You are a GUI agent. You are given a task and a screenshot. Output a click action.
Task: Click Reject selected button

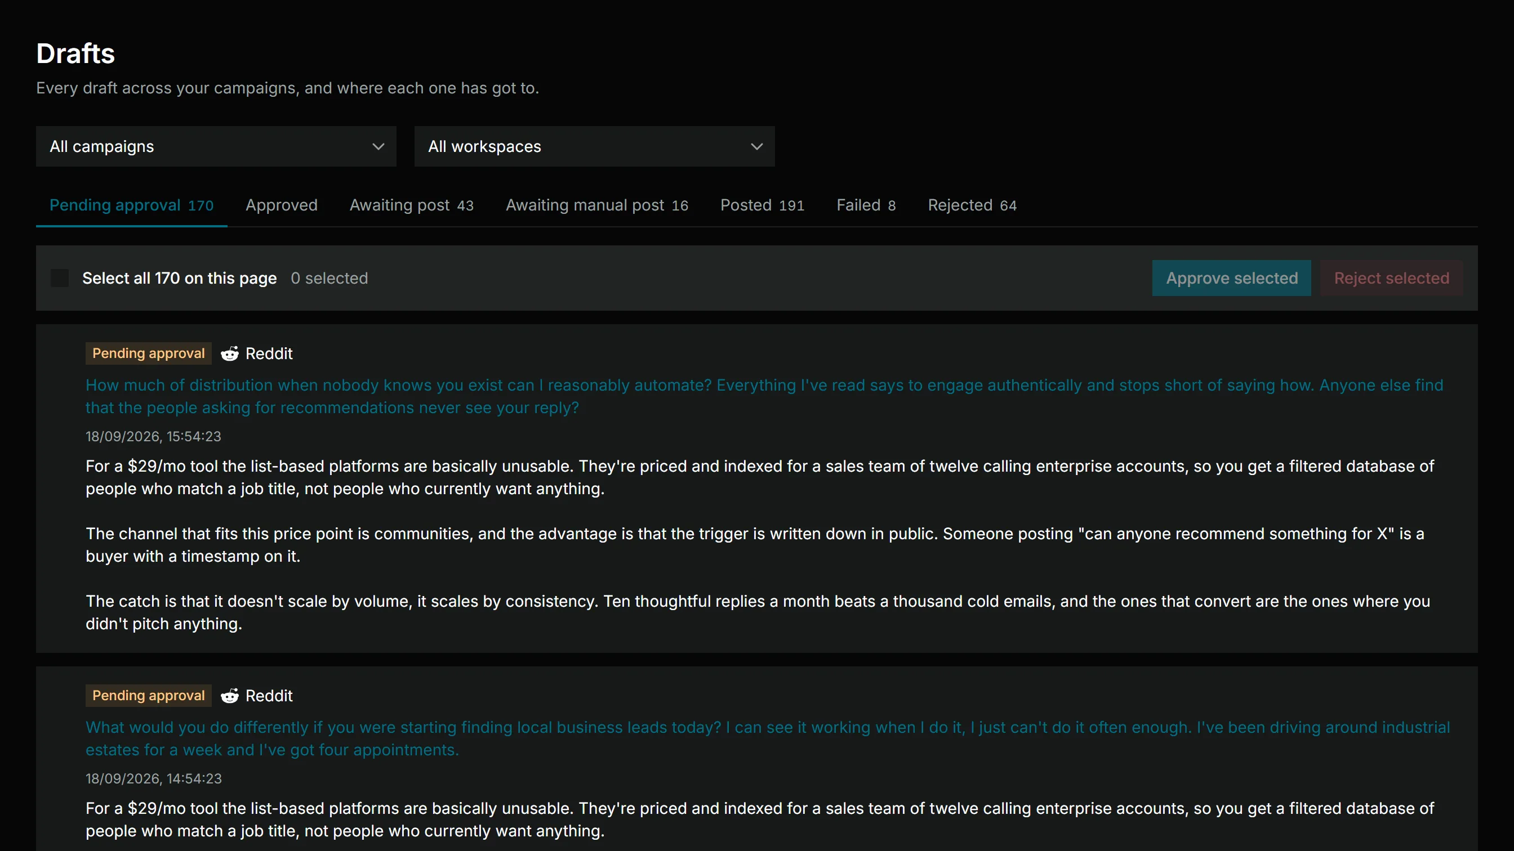(1391, 278)
